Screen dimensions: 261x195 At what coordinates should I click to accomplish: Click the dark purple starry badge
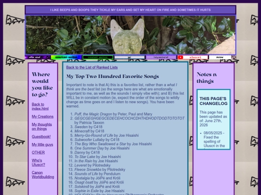click(38, 57)
